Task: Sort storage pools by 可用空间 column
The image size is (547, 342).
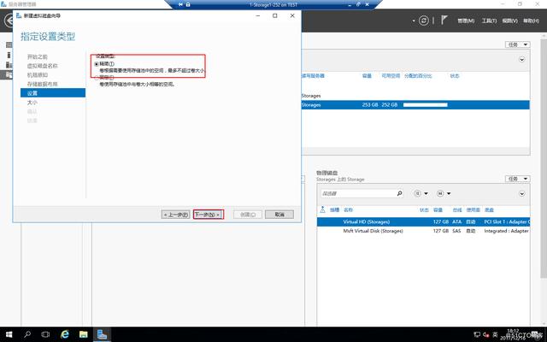Action: [x=391, y=76]
